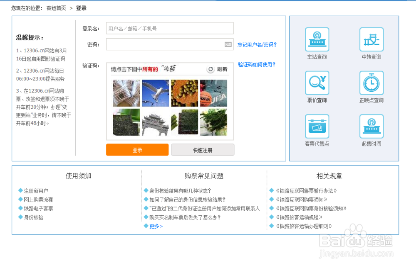Select the basketball captcha image
This screenshot has width=416, height=268.
click(213, 93)
